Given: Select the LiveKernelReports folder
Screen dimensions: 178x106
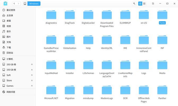Looking at the screenshot, I should [x=125, y=69].
